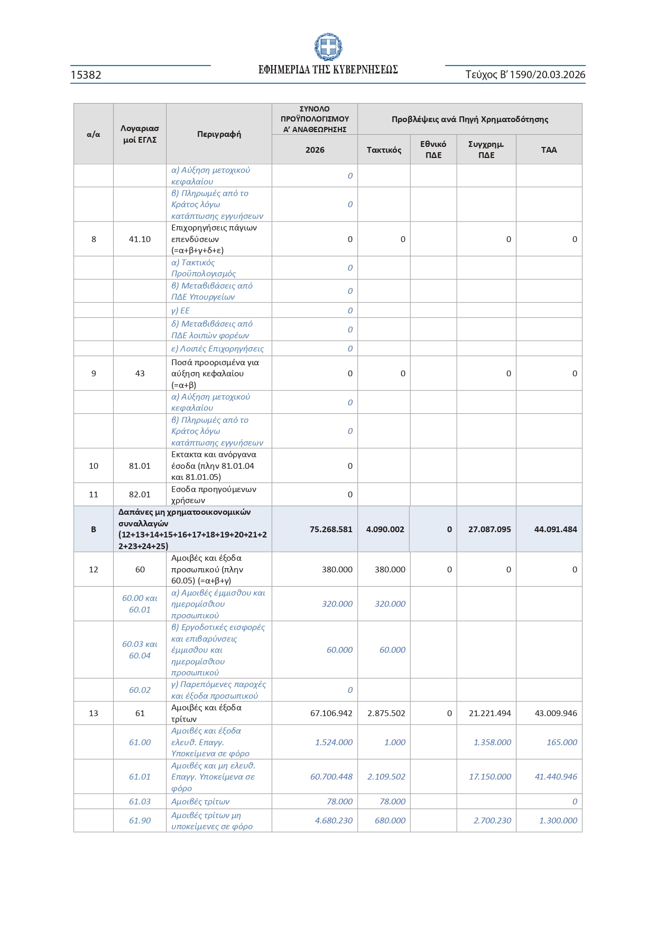656x927 pixels.
Task: Click account code 61.90
Action: click(x=140, y=821)
